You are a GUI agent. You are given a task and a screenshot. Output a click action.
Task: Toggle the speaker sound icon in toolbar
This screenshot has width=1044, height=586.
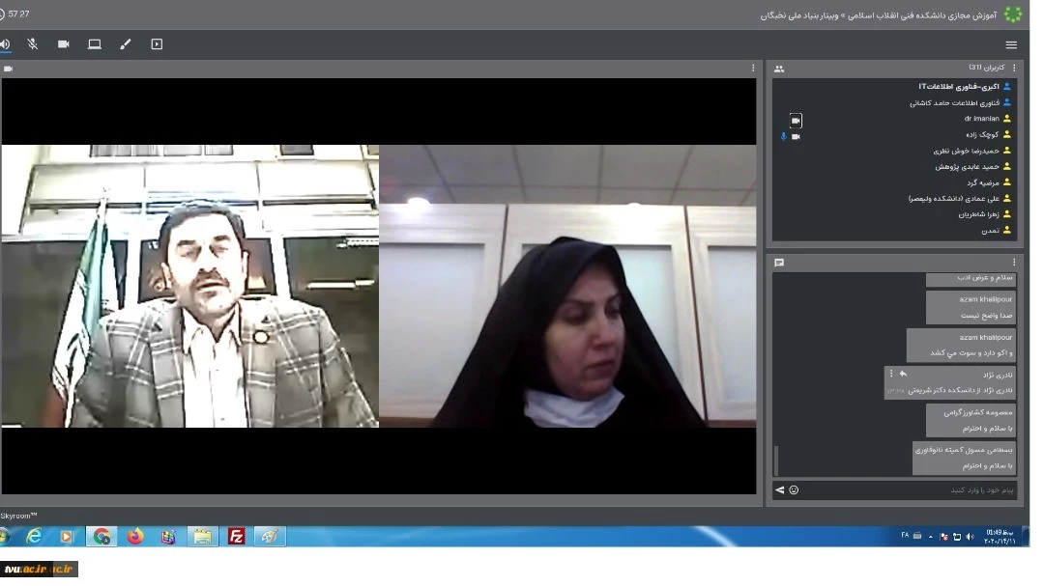click(x=6, y=44)
